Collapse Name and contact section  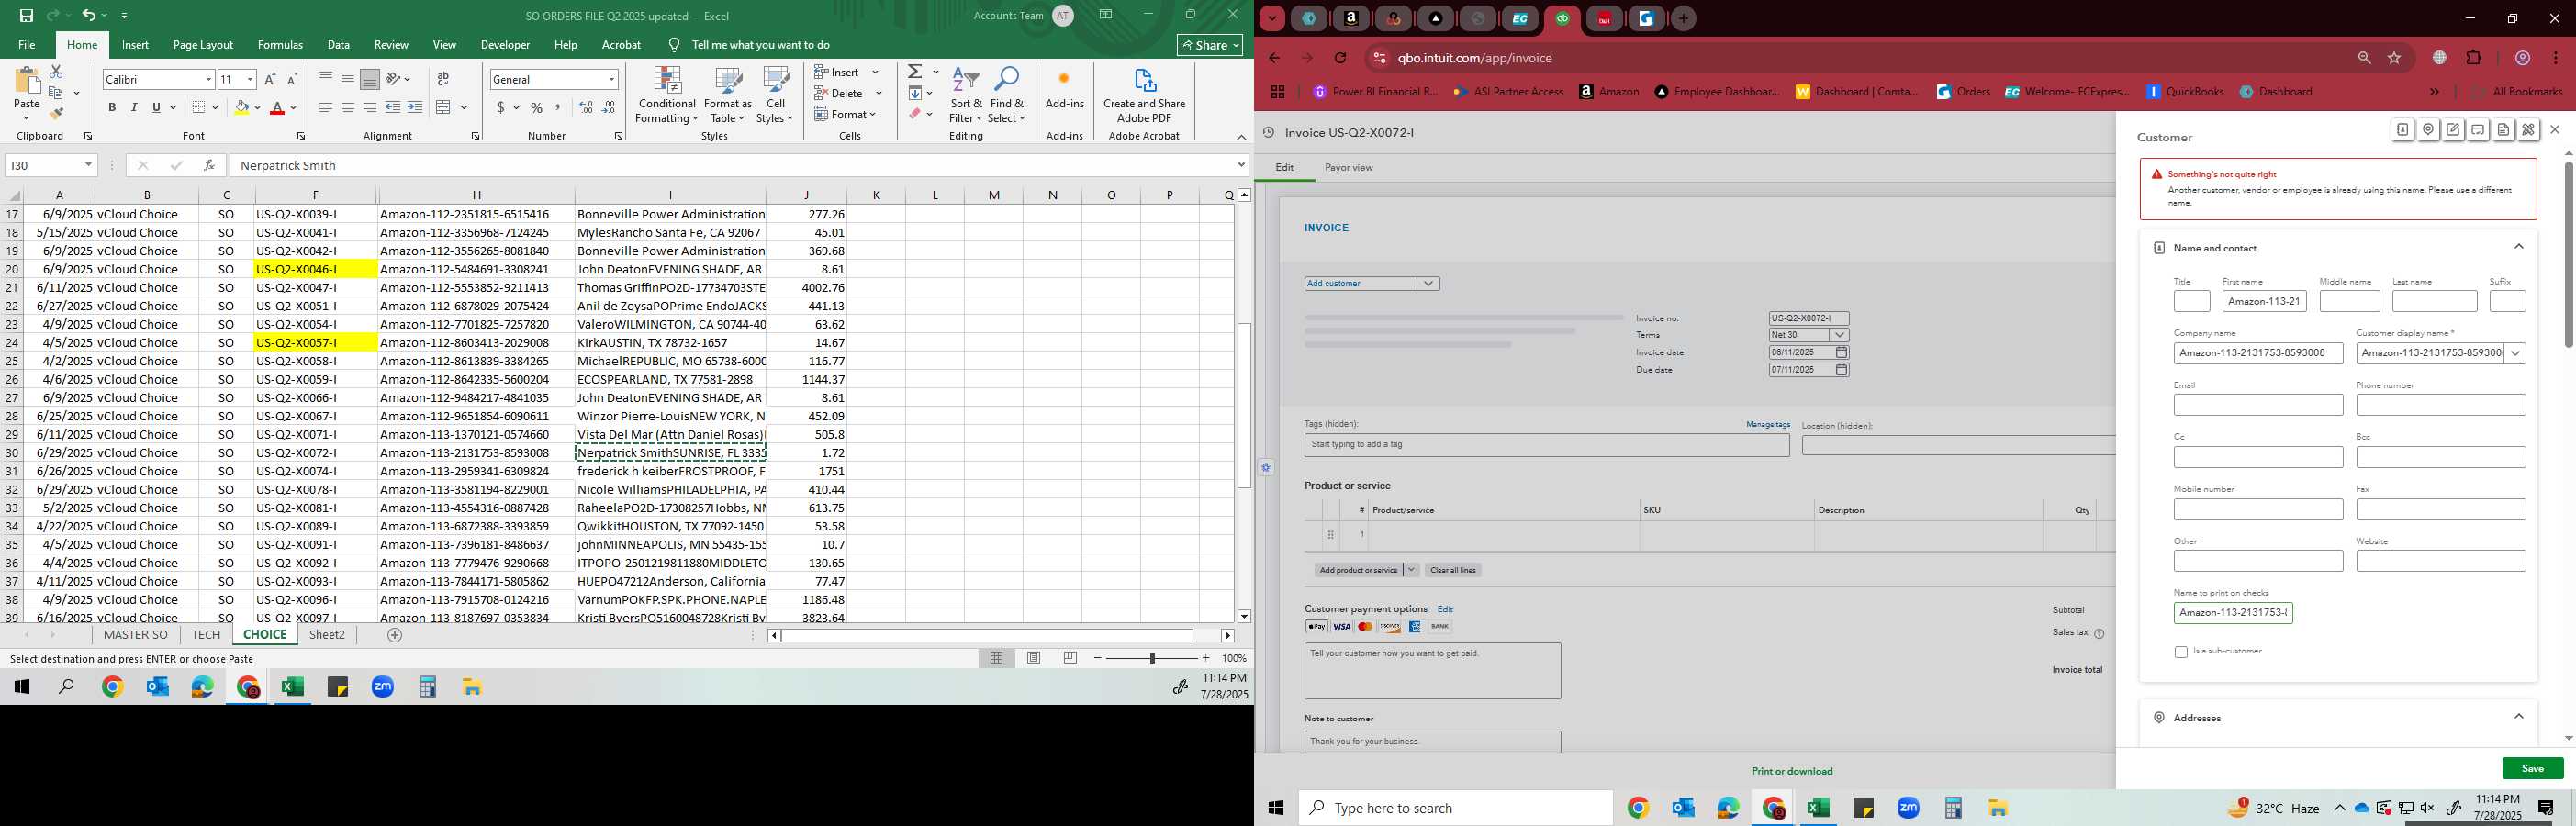pyautogui.click(x=2519, y=247)
